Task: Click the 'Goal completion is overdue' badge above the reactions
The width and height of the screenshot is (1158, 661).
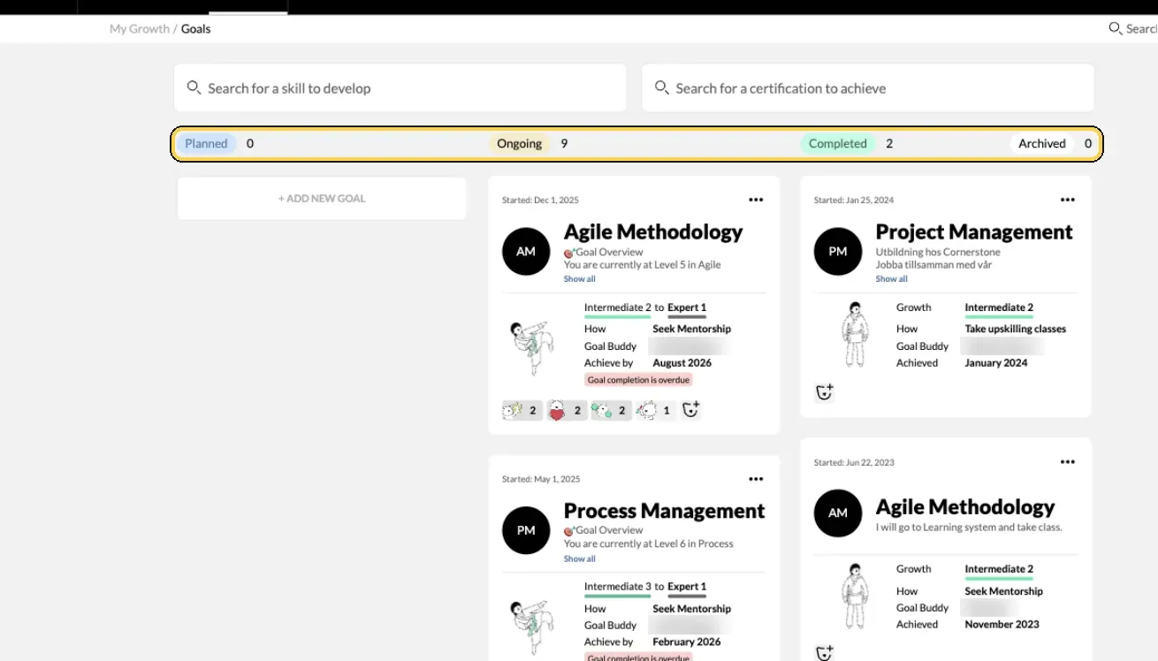Action: click(638, 380)
